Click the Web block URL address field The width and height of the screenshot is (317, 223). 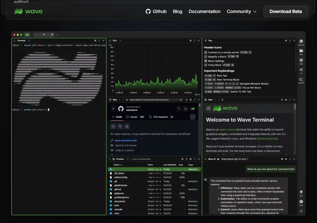tap(154, 100)
